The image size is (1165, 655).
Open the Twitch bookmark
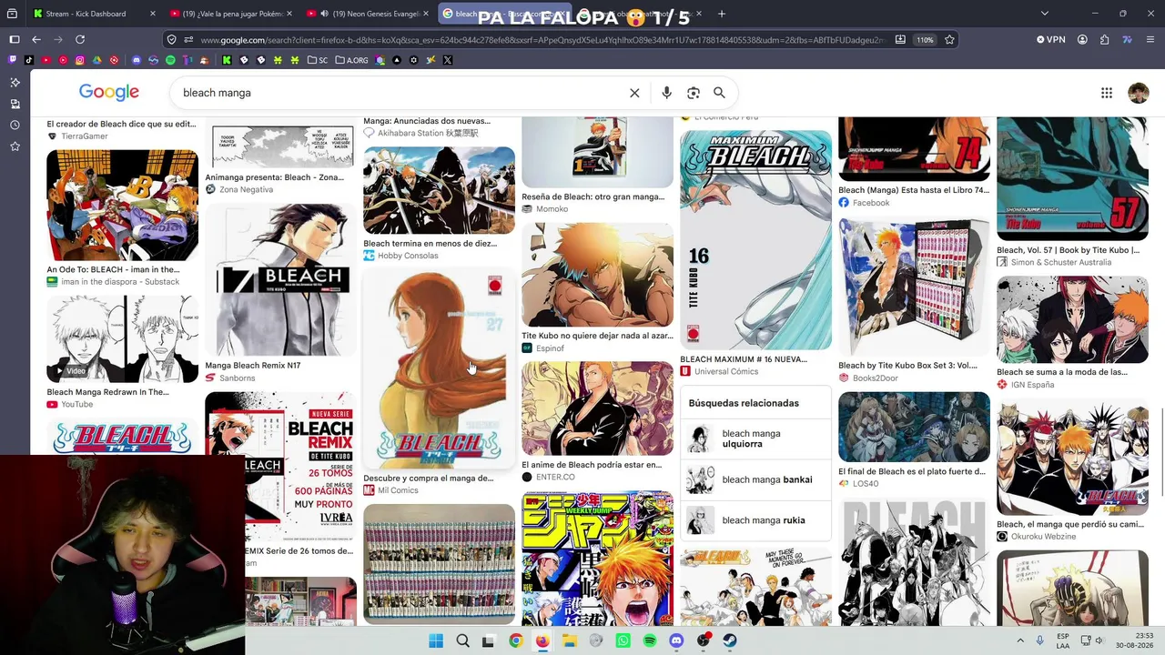click(x=13, y=60)
